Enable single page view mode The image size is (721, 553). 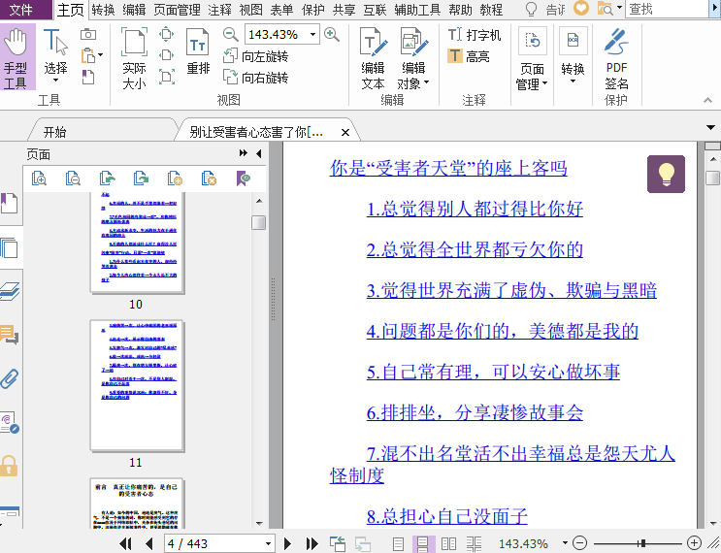(398, 544)
